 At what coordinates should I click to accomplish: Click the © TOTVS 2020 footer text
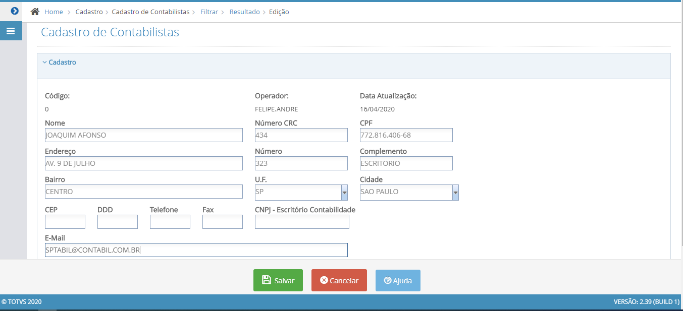(22, 302)
